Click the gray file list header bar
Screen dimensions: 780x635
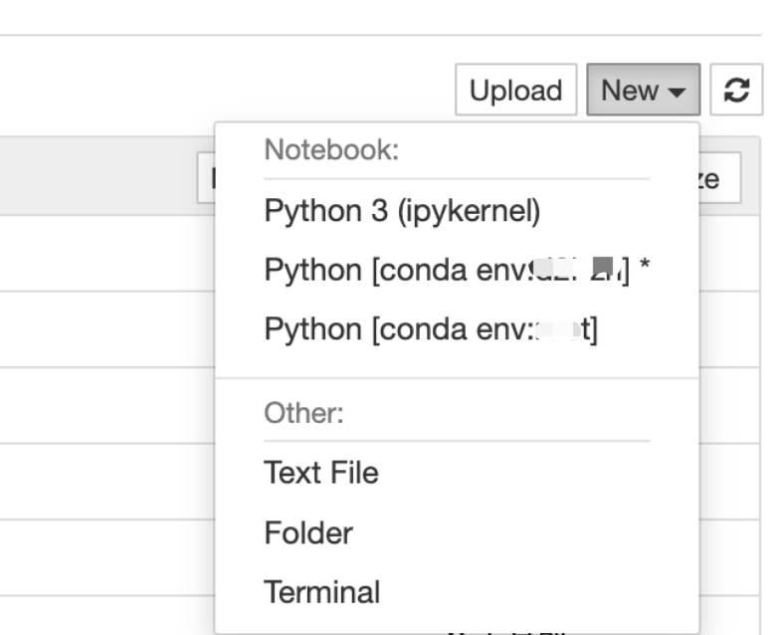[x=99, y=176]
